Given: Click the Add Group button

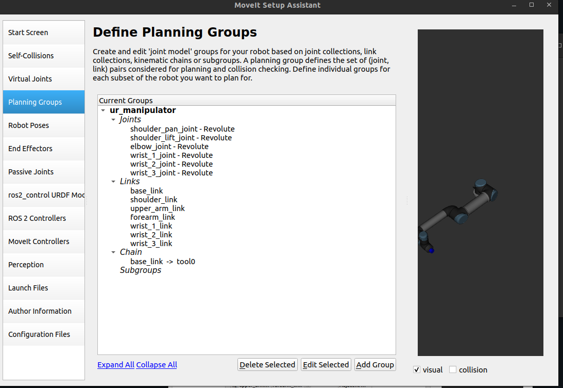Looking at the screenshot, I should [x=375, y=364].
